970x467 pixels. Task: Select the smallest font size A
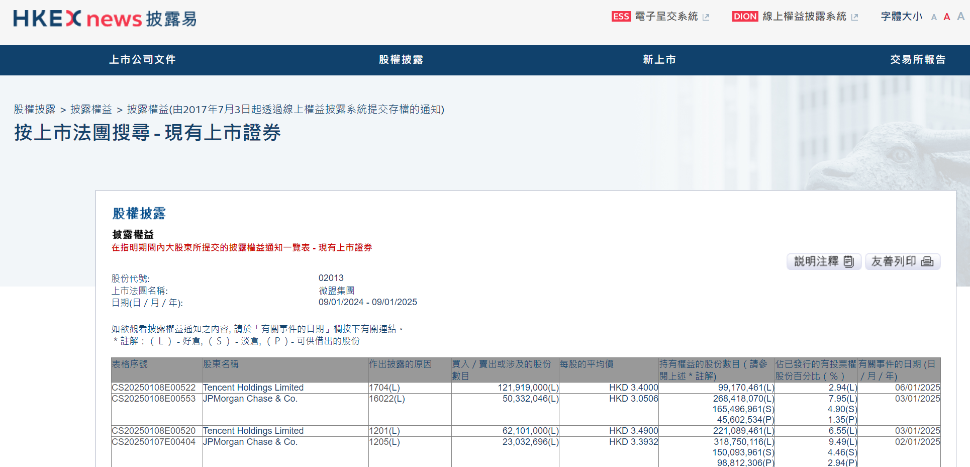[934, 18]
